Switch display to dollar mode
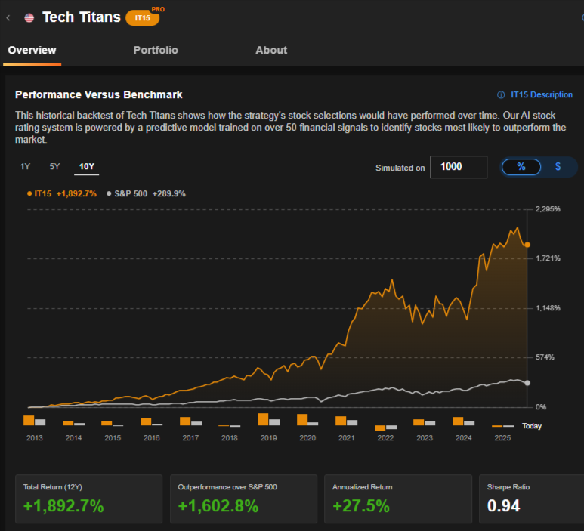Image resolution: width=584 pixels, height=531 pixels. (558, 167)
